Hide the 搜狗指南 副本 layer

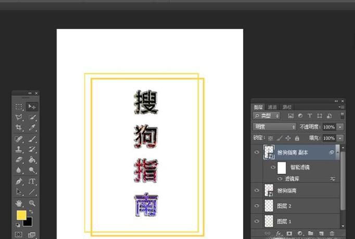coord(257,152)
